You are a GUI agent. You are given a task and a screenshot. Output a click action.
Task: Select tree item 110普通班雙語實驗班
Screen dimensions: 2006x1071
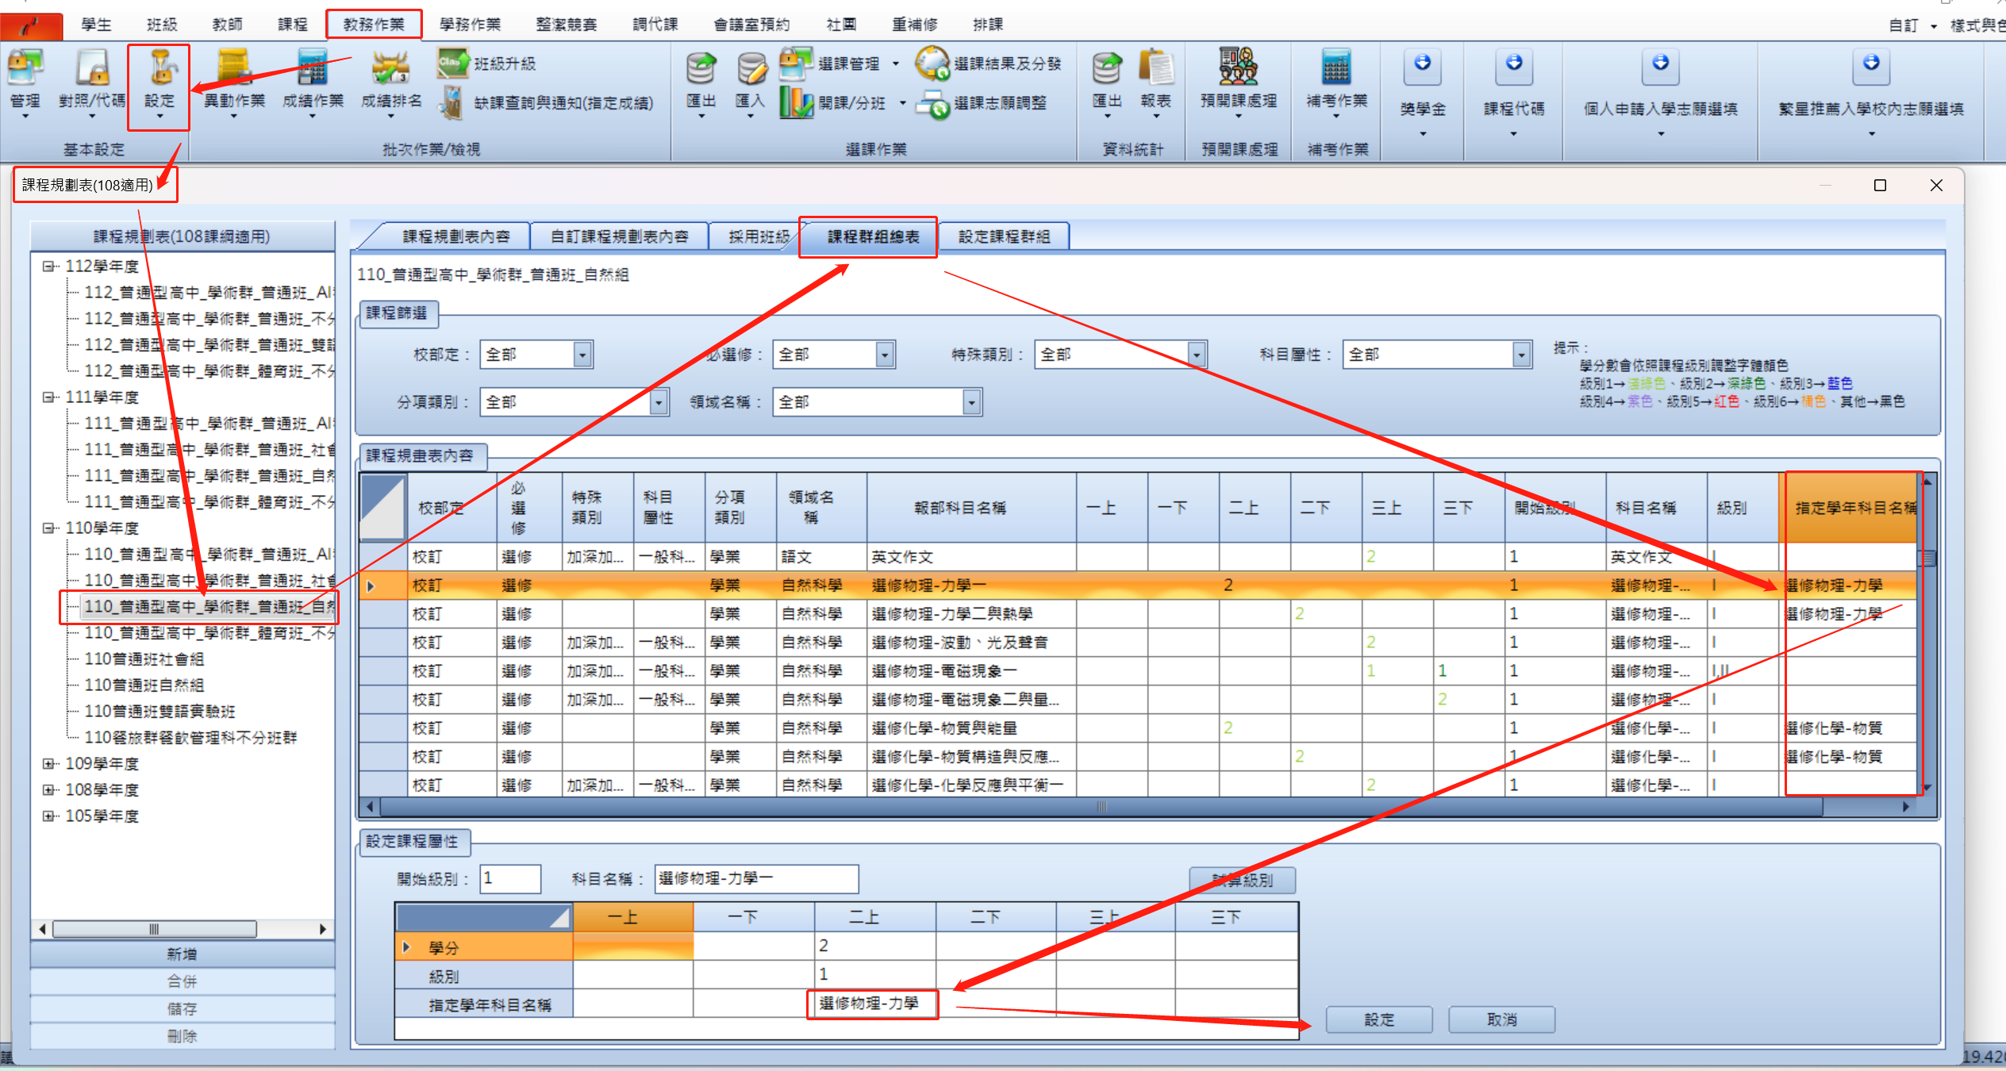(159, 712)
